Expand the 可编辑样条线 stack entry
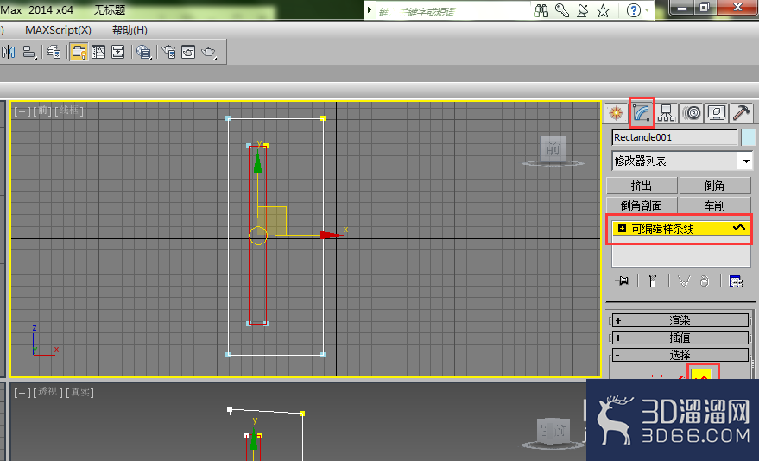 click(622, 229)
